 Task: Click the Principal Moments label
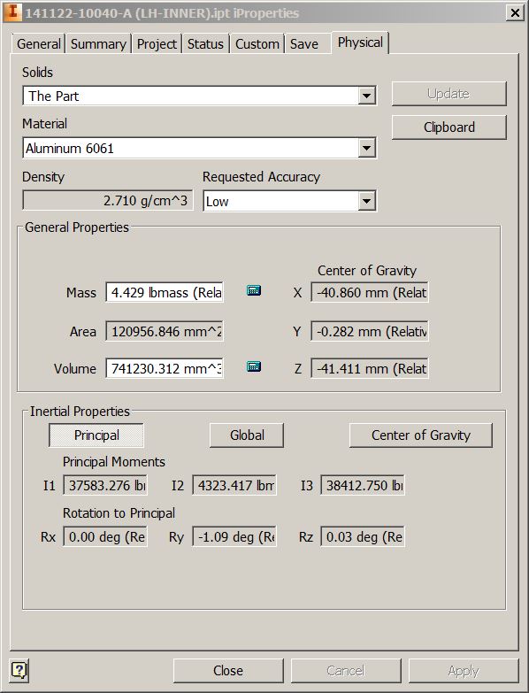[114, 462]
